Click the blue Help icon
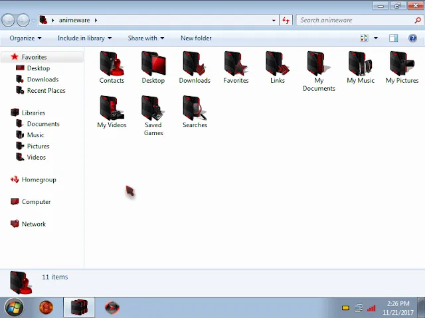The width and height of the screenshot is (425, 318). [412, 38]
